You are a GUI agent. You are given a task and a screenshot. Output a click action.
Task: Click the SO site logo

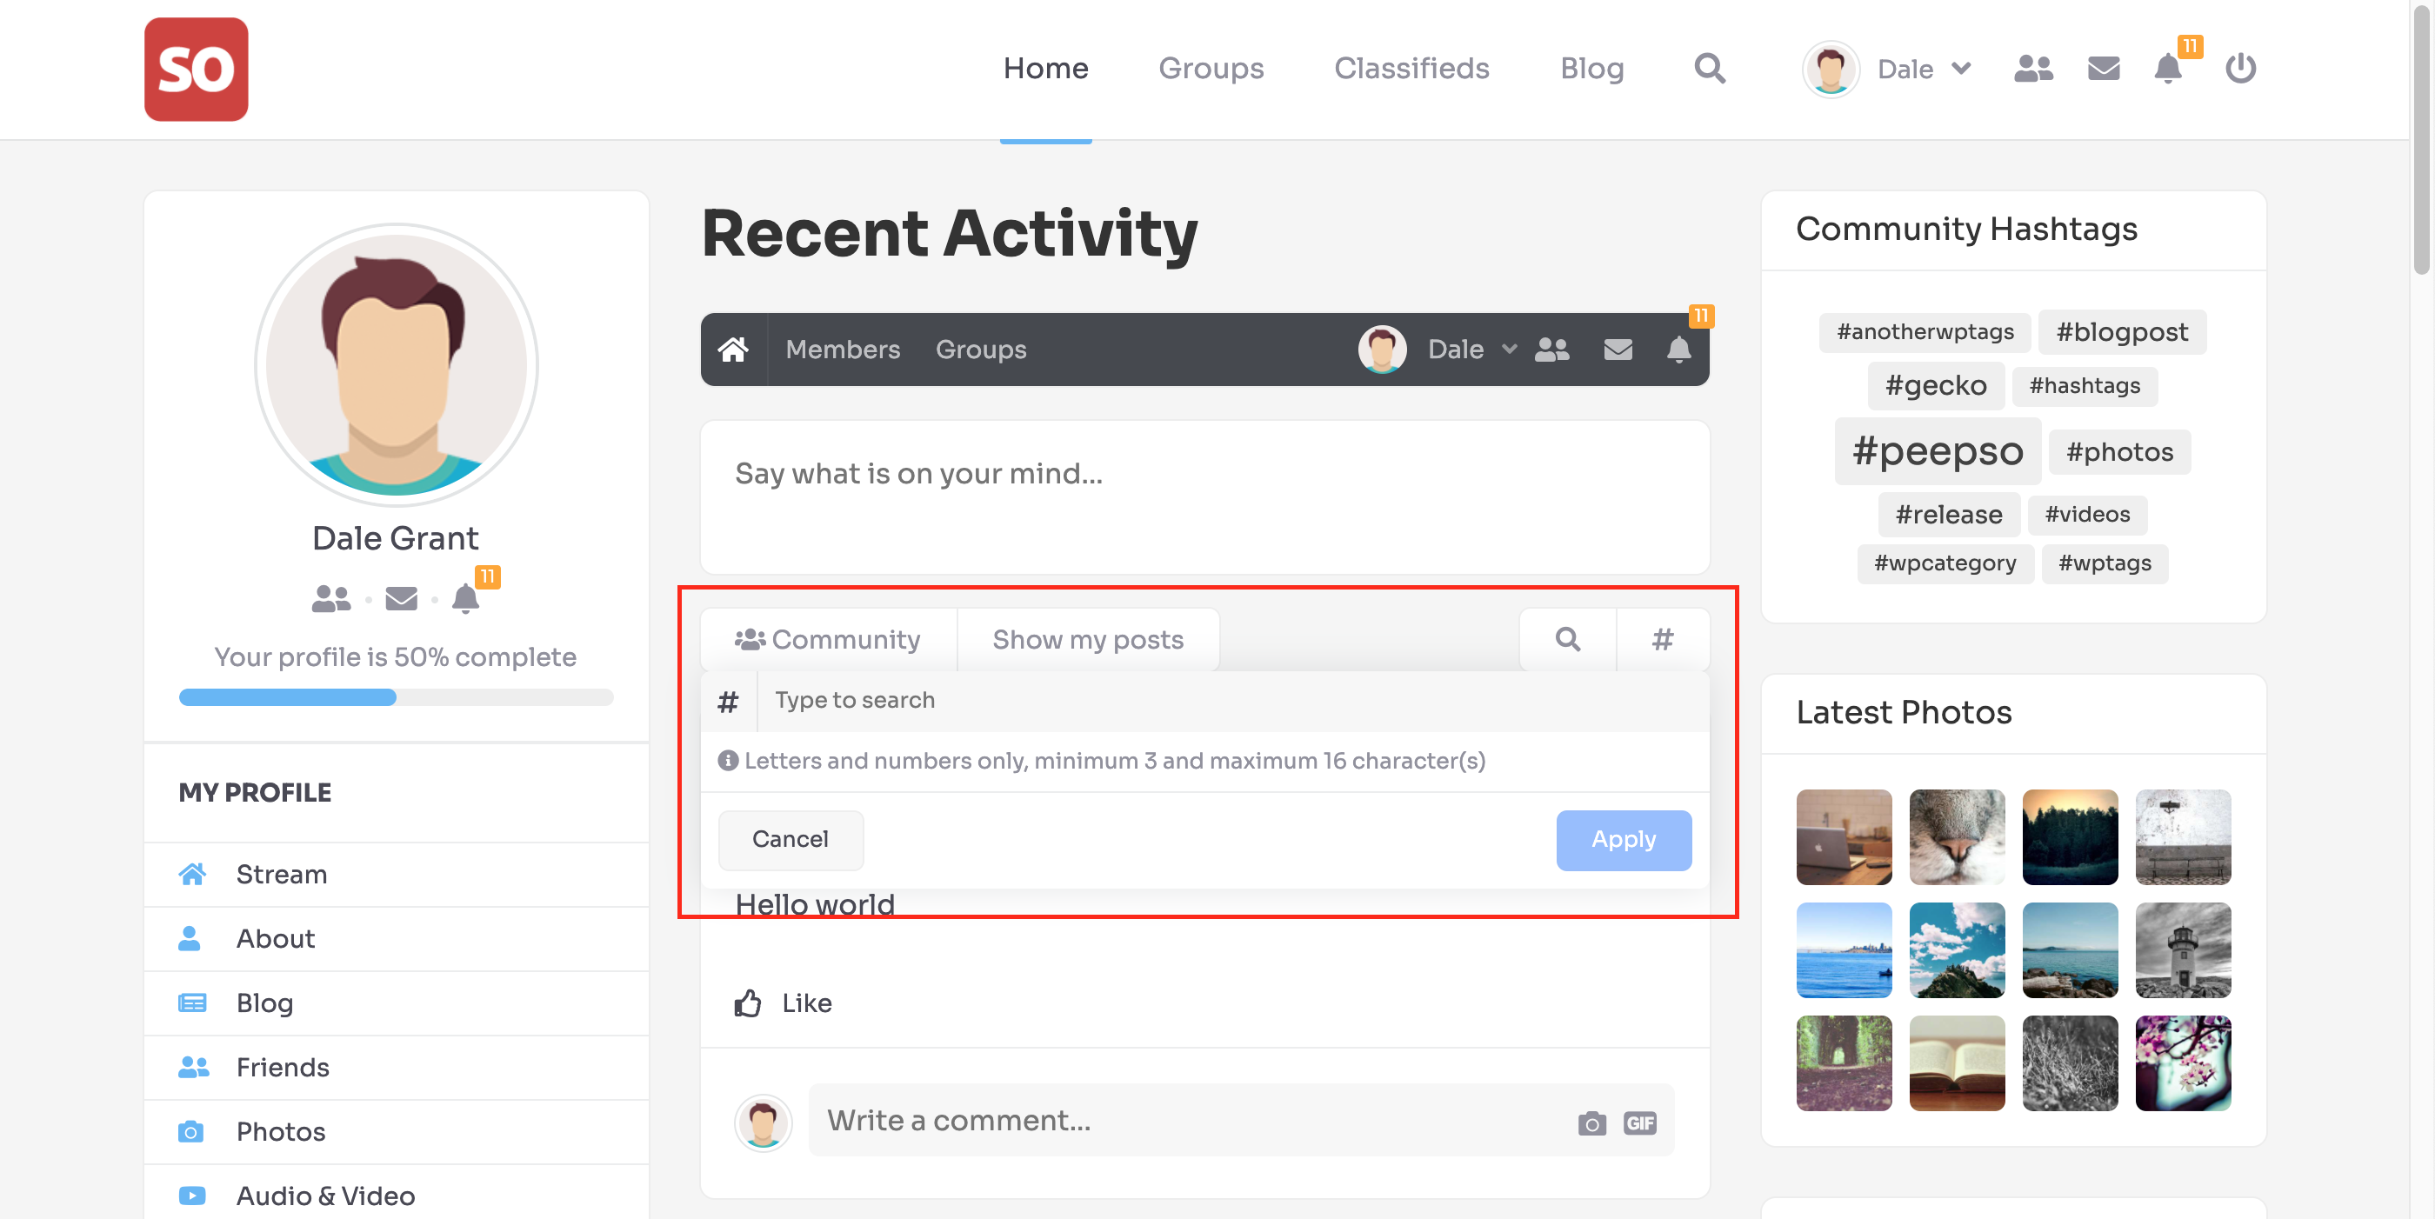(196, 69)
